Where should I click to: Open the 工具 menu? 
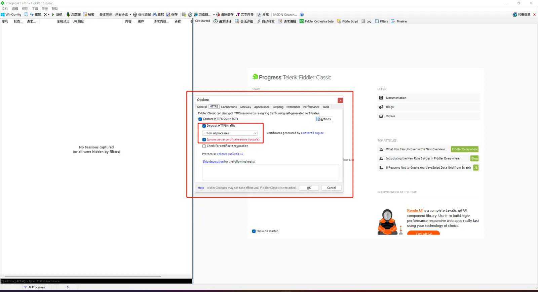[35, 9]
